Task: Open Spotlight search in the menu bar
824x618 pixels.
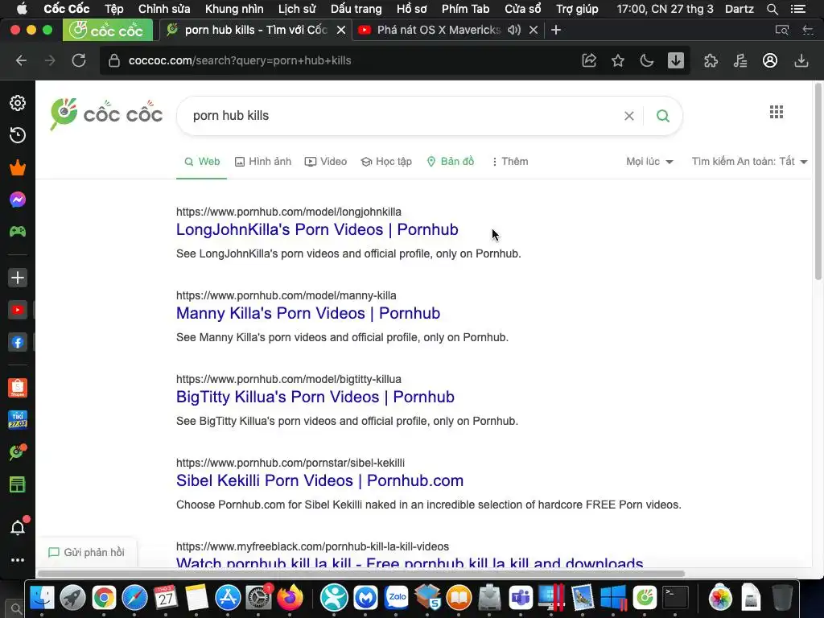Action: click(772, 9)
